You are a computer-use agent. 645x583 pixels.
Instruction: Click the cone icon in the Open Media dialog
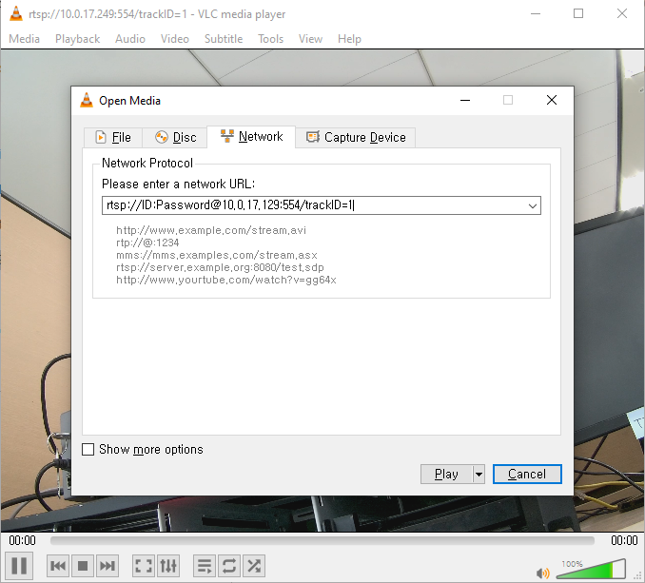point(87,100)
